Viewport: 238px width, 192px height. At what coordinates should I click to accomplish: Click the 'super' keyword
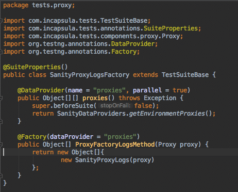(41, 106)
